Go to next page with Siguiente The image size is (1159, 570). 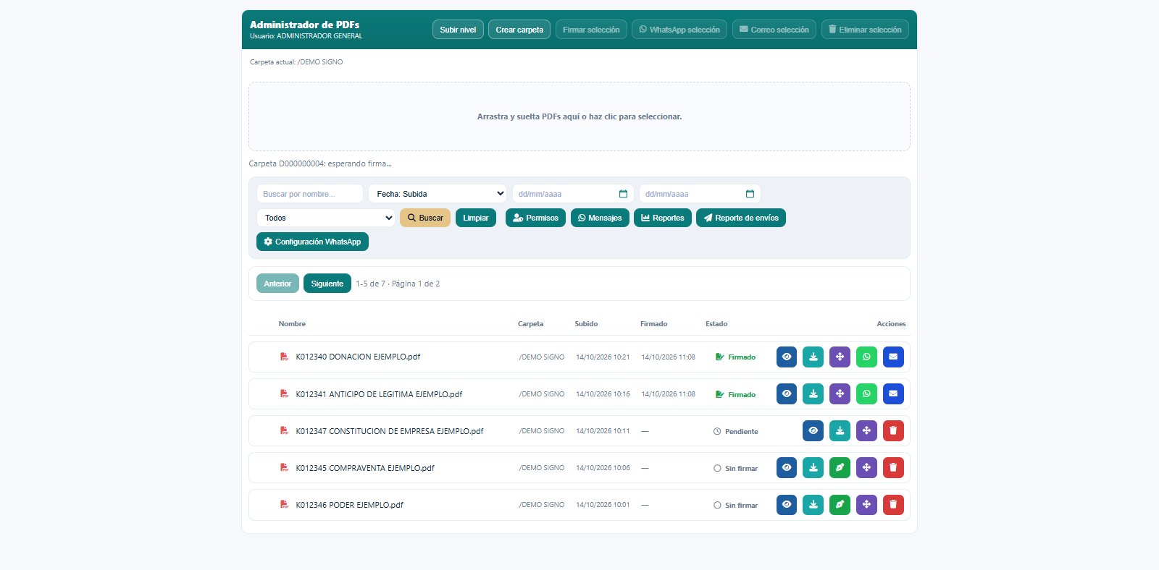(x=327, y=284)
